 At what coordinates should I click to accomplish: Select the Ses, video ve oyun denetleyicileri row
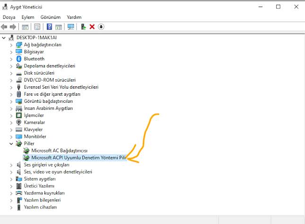pos(58,172)
